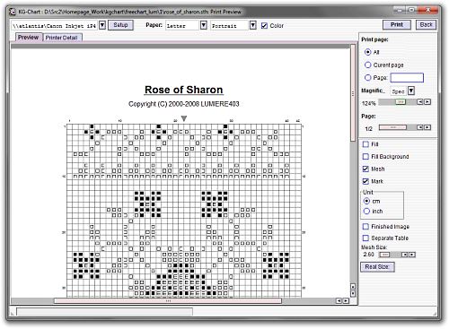Click the Print button

pyautogui.click(x=397, y=25)
